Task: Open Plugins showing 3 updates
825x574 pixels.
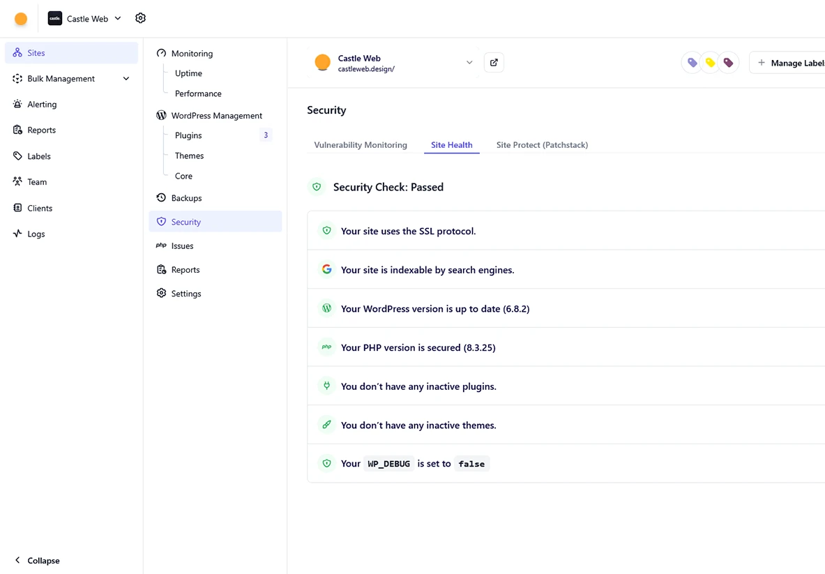Action: tap(188, 135)
